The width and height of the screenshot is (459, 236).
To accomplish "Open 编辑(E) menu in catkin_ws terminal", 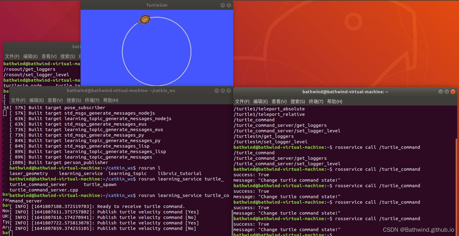I will coord(37,100).
